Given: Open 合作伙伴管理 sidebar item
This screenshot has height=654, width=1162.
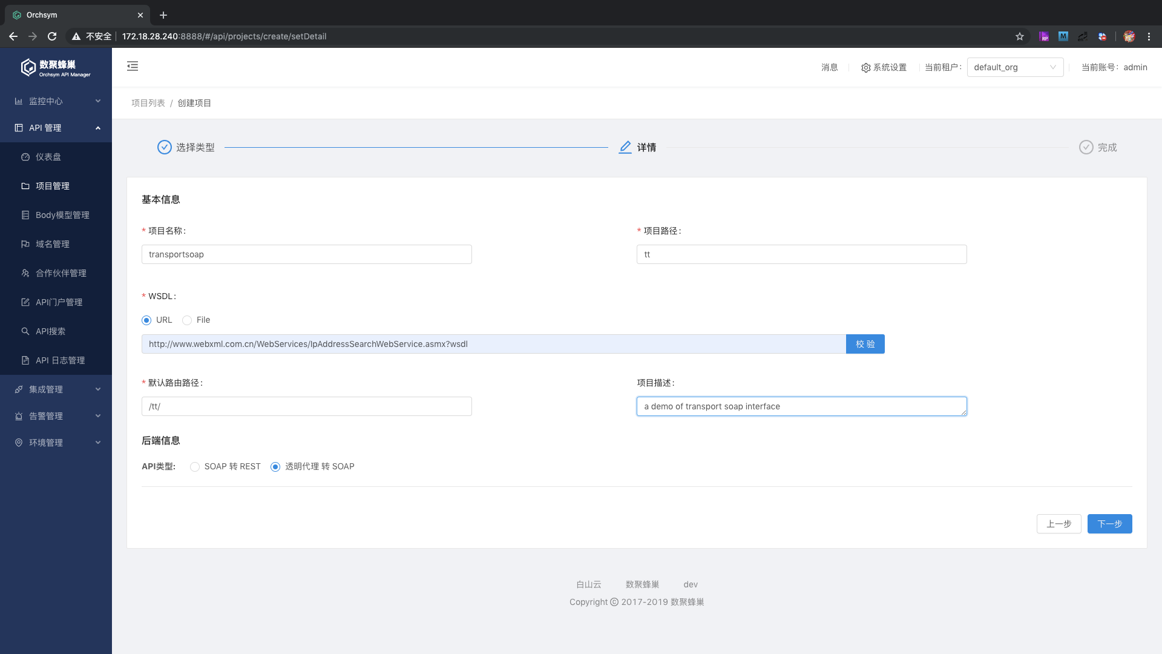Looking at the screenshot, I should [x=61, y=273].
